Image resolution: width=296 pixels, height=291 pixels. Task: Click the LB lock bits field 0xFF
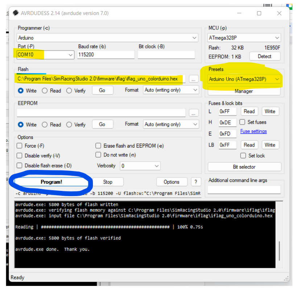click(x=227, y=145)
